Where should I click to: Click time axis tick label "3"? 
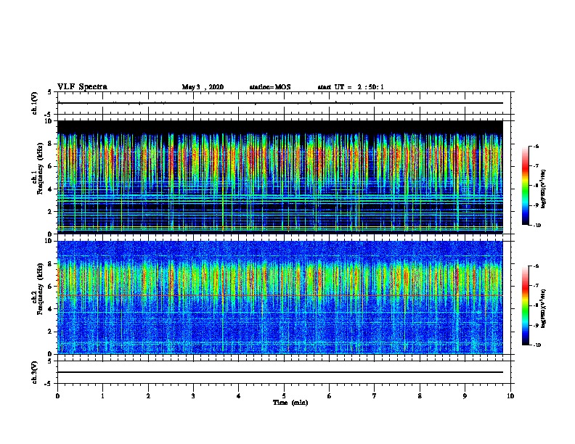[x=193, y=396]
